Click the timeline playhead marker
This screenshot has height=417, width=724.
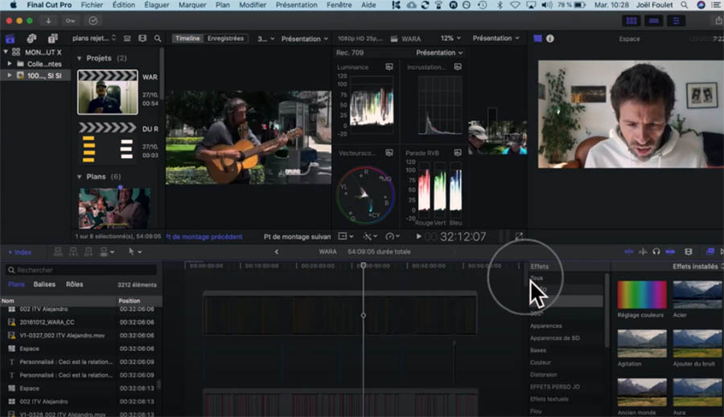coord(364,266)
